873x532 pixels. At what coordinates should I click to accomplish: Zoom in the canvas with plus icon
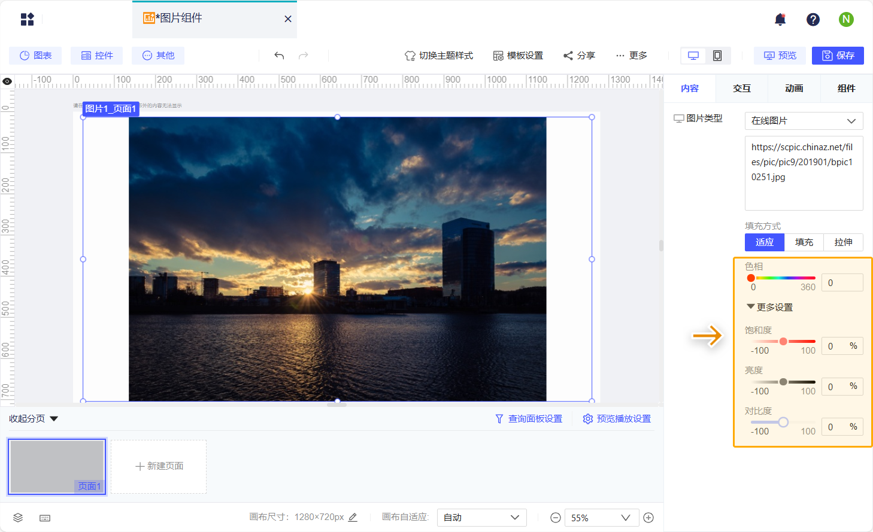point(648,518)
